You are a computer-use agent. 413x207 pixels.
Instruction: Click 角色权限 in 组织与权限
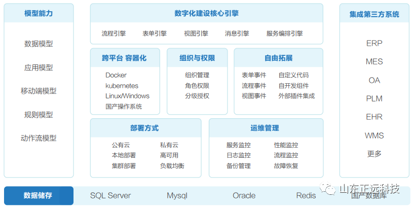197,86
